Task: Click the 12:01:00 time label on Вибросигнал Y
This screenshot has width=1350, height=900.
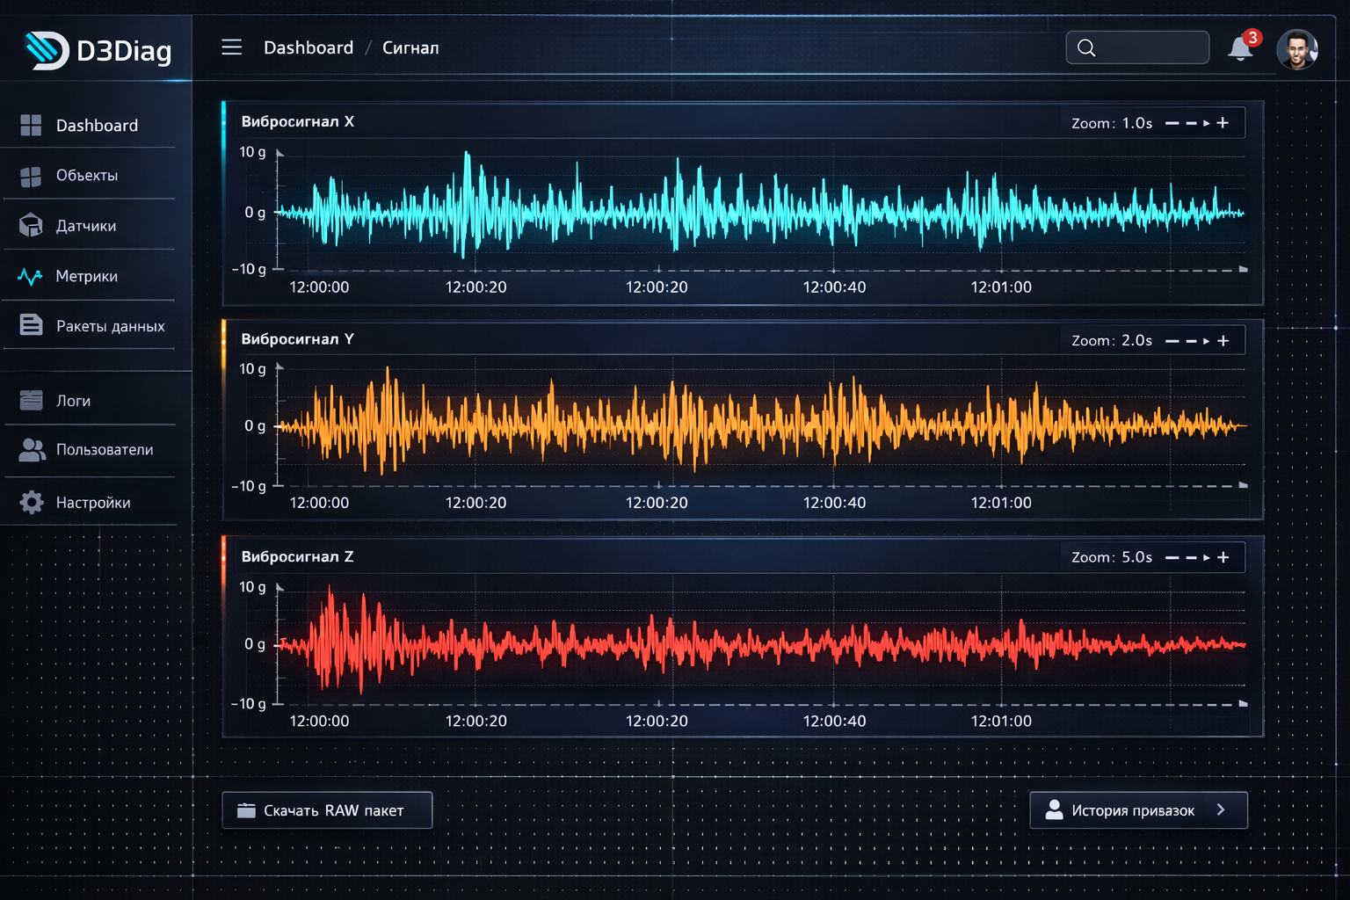Action: [x=1001, y=503]
